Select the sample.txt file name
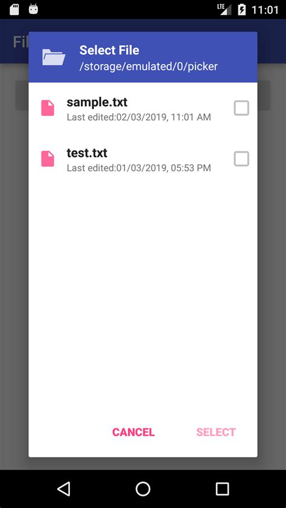Screen dimensions: 286x508 (x=97, y=102)
